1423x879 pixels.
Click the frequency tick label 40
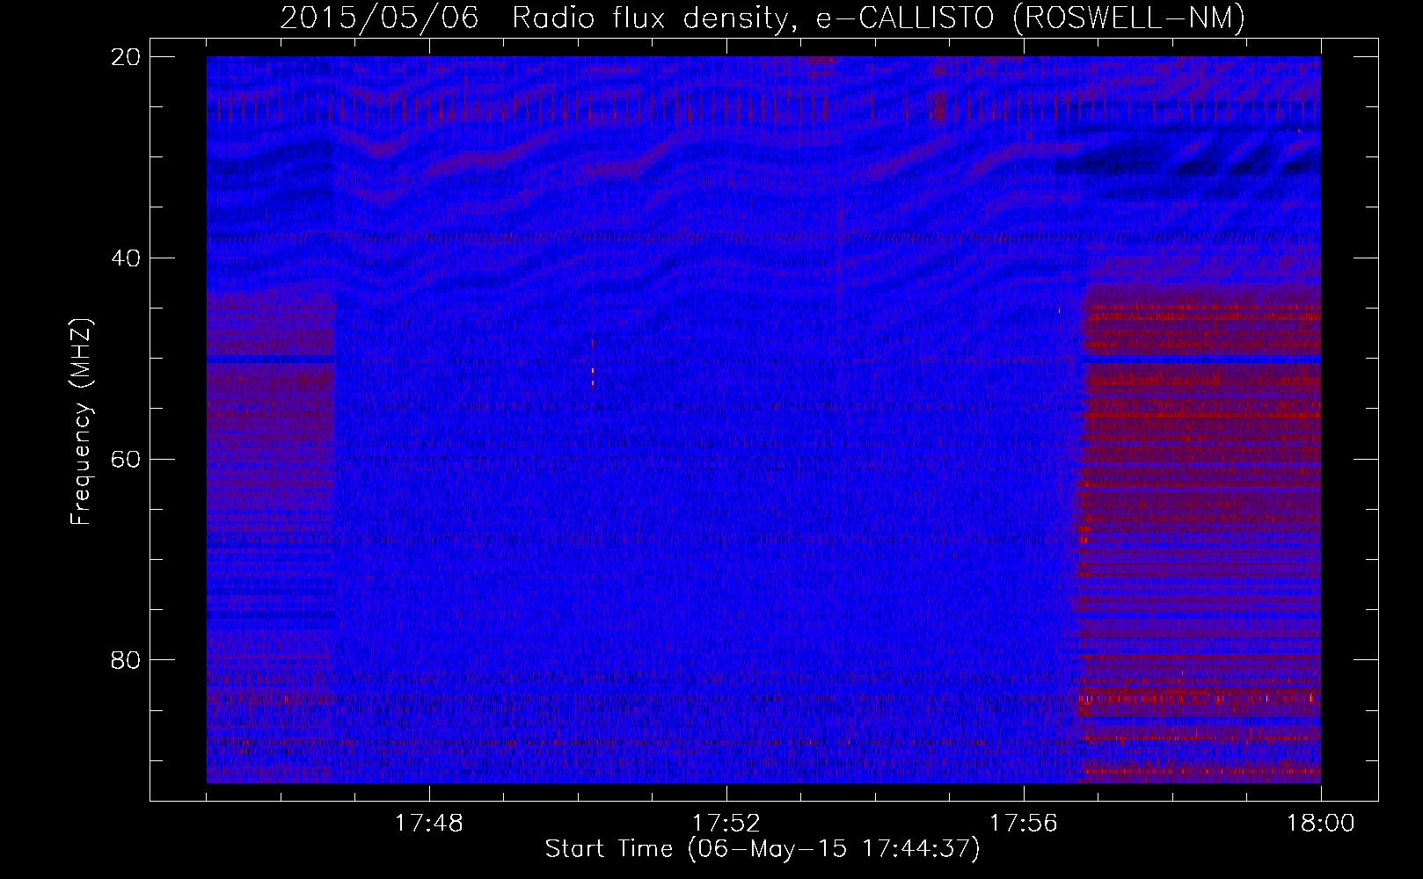[126, 258]
